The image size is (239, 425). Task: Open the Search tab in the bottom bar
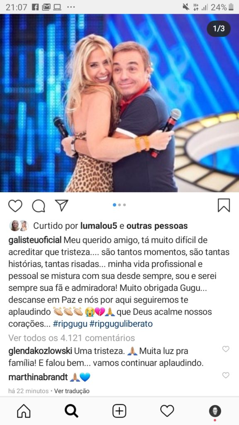coord(71,411)
